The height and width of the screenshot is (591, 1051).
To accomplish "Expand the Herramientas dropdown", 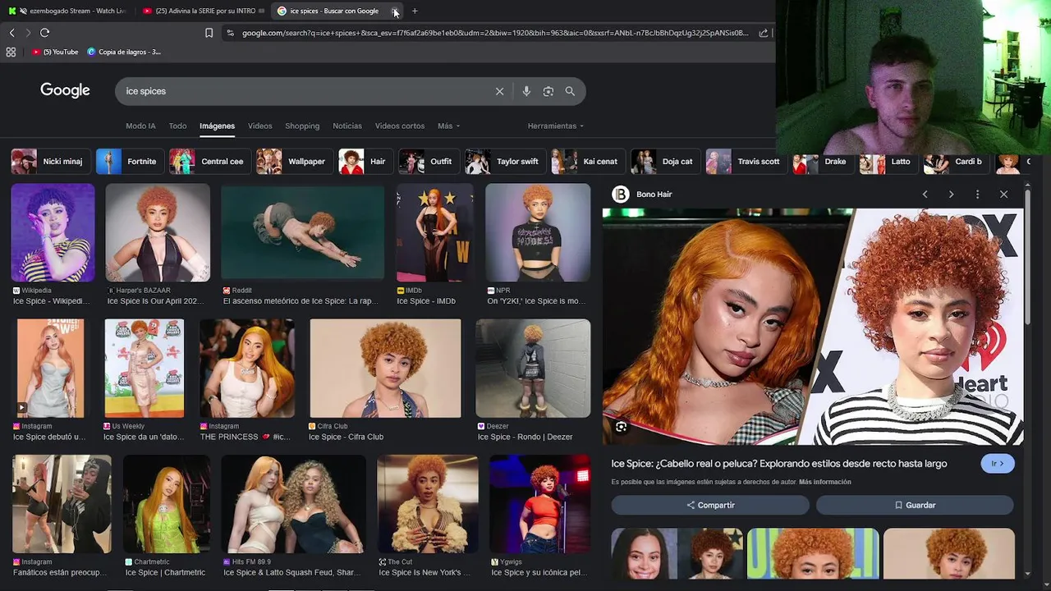I will pyautogui.click(x=556, y=126).
